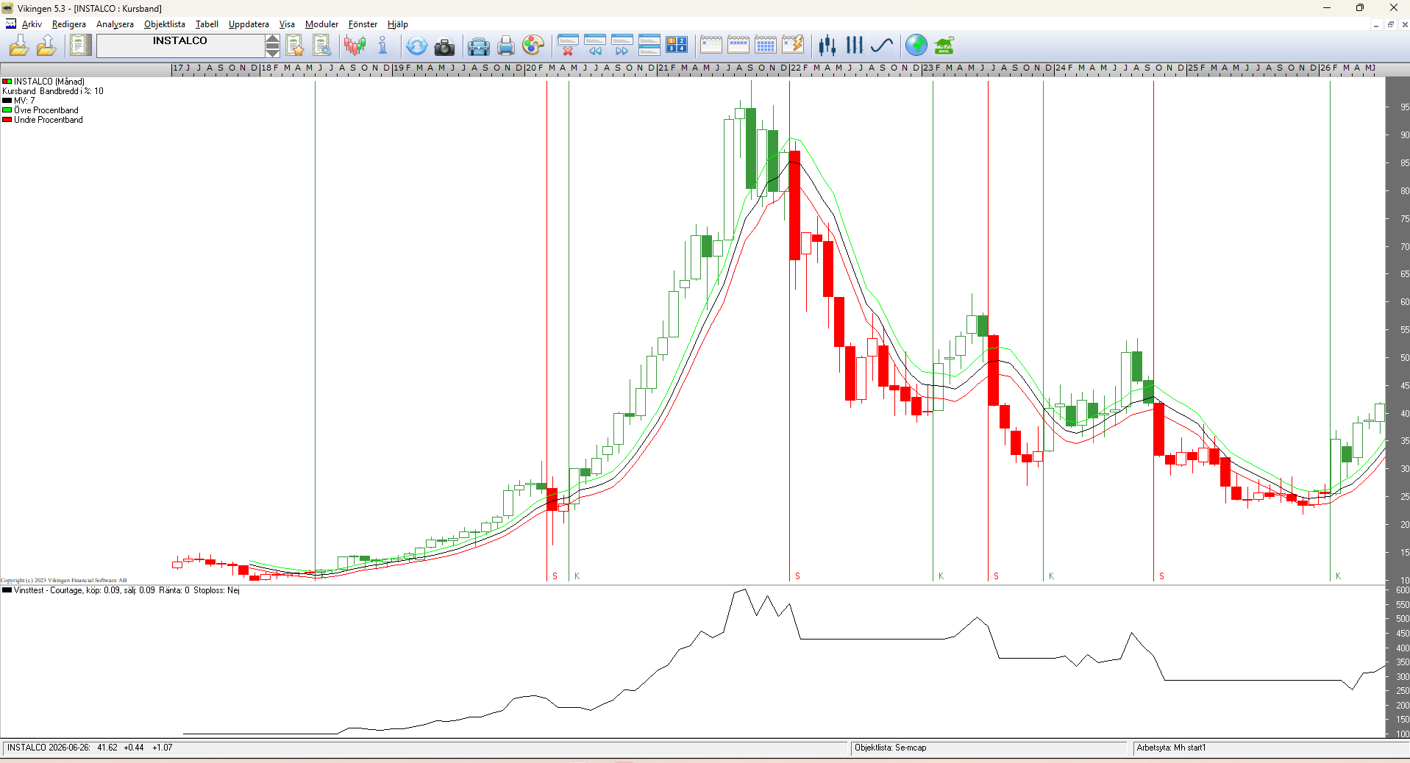Open the Redigera menu
This screenshot has height=763, width=1410.
(x=69, y=24)
